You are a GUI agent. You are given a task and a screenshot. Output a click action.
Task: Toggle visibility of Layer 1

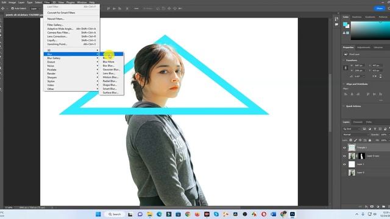point(344,164)
